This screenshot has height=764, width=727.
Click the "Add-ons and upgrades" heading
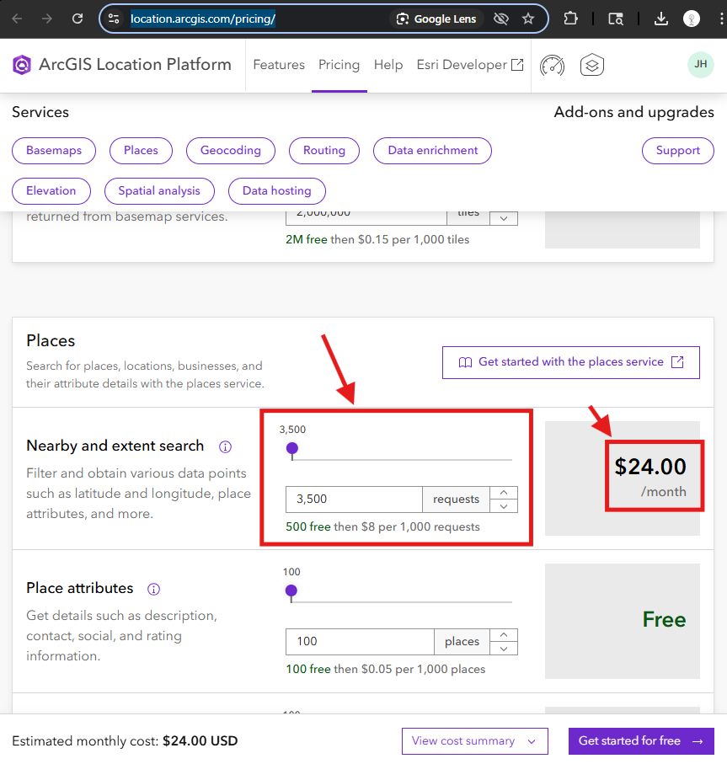[x=634, y=112]
